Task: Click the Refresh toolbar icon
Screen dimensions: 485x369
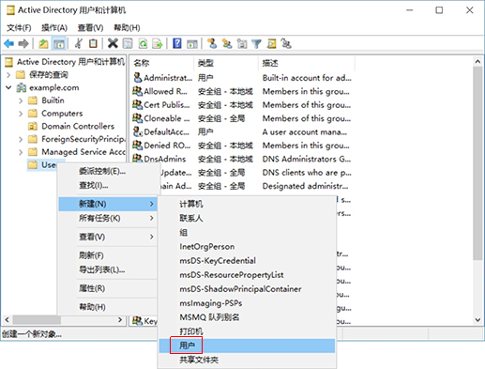Action: pyautogui.click(x=143, y=43)
